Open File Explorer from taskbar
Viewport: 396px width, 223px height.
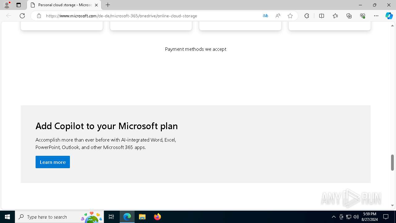(x=142, y=217)
